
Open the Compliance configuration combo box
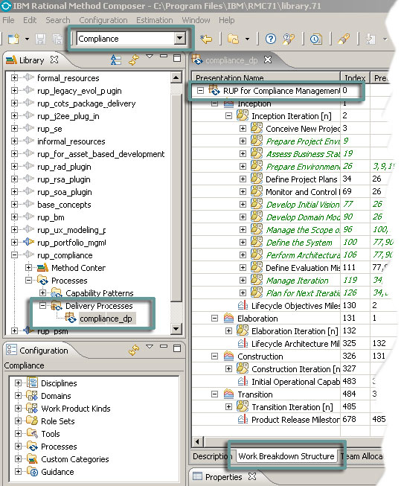pyautogui.click(x=180, y=39)
